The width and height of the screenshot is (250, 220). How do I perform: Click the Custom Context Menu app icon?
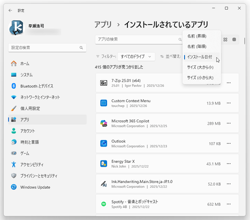(x=104, y=103)
